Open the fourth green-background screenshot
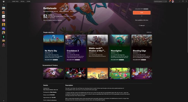Image resolution: width=188 pixels, height=102 pixels. coord(120,73)
